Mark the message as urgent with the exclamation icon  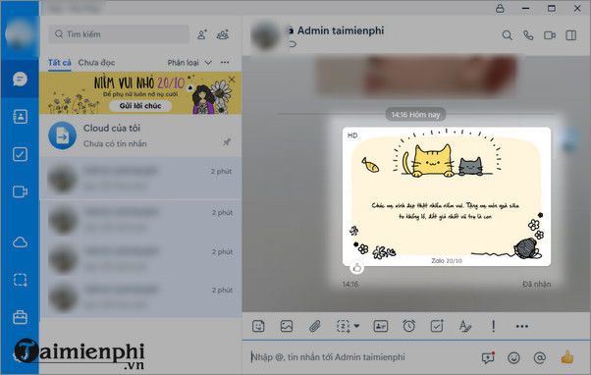(x=494, y=326)
